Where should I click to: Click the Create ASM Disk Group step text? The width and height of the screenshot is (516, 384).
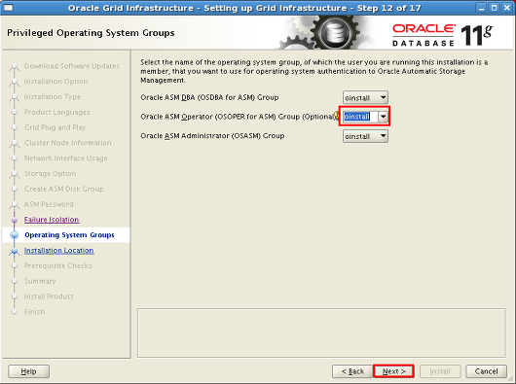pos(64,189)
